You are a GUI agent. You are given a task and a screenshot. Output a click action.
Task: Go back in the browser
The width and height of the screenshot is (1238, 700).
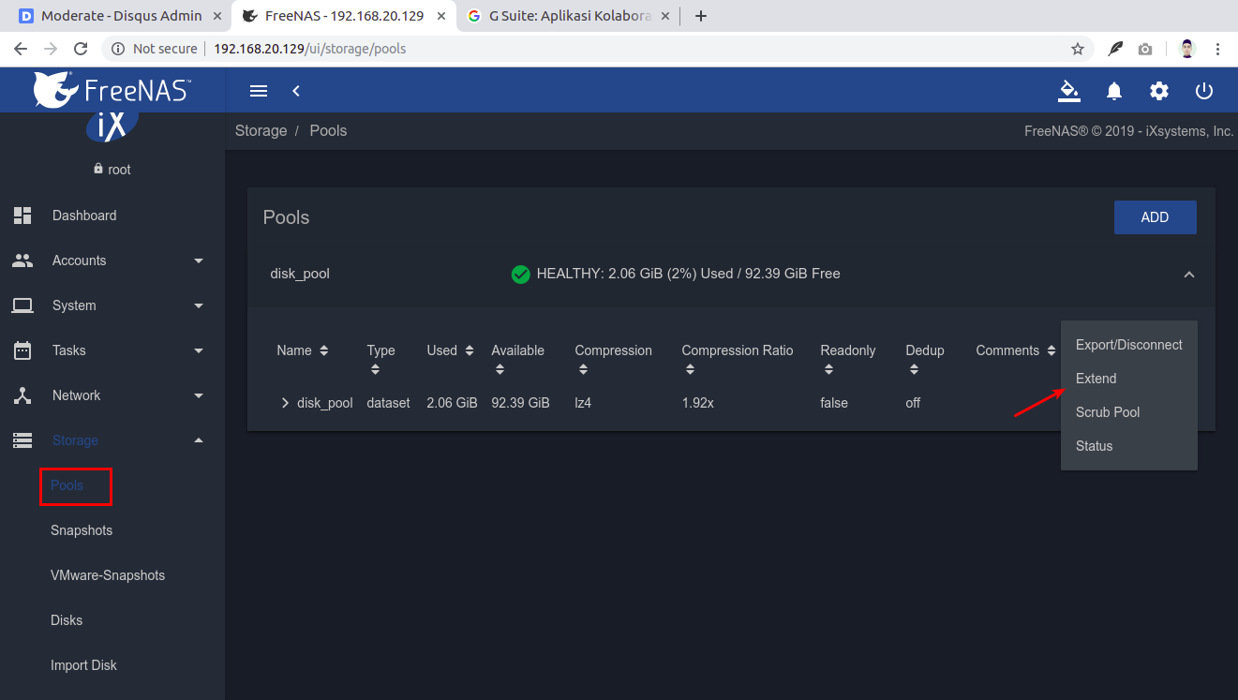[21, 49]
